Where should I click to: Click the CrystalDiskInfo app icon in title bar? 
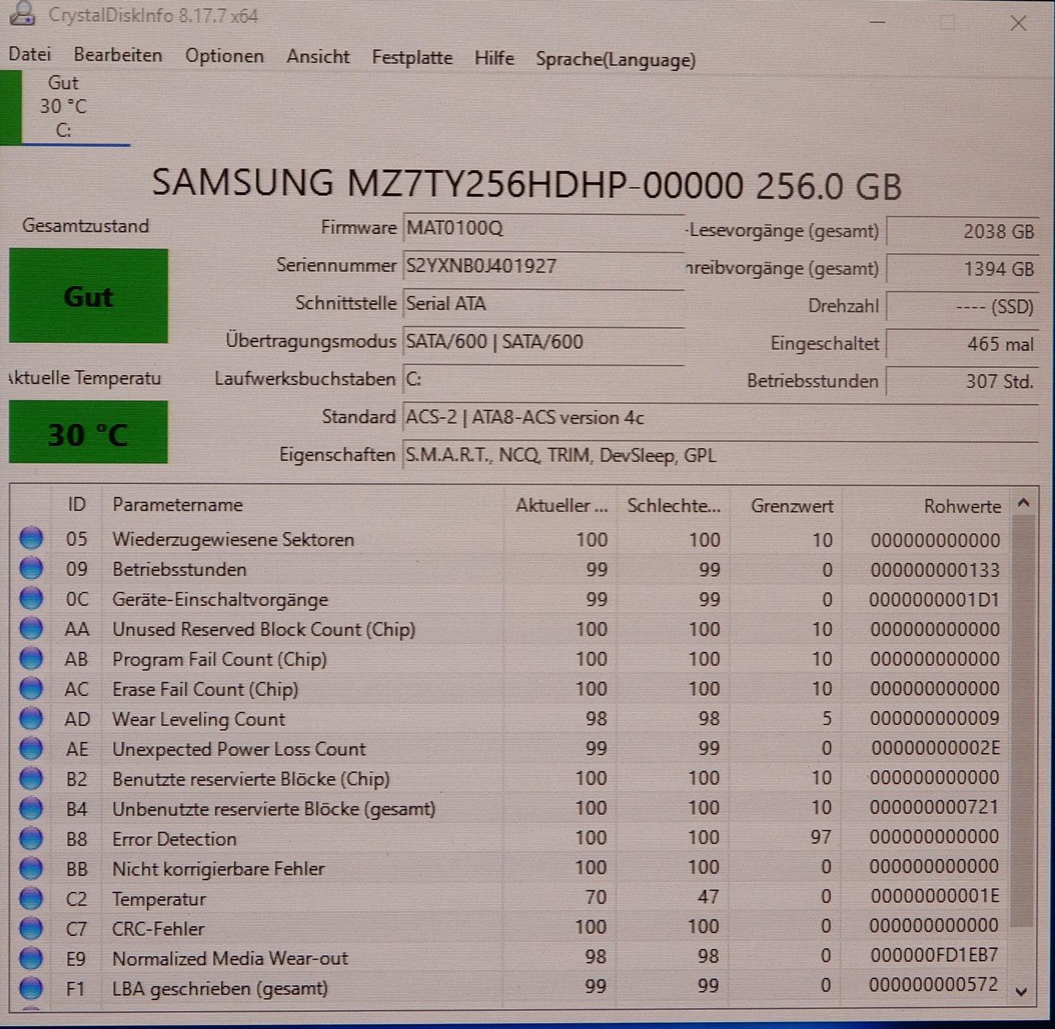point(22,13)
